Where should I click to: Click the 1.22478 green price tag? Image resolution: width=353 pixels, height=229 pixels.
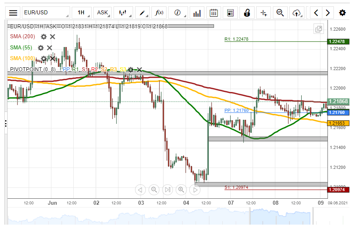click(x=338, y=41)
